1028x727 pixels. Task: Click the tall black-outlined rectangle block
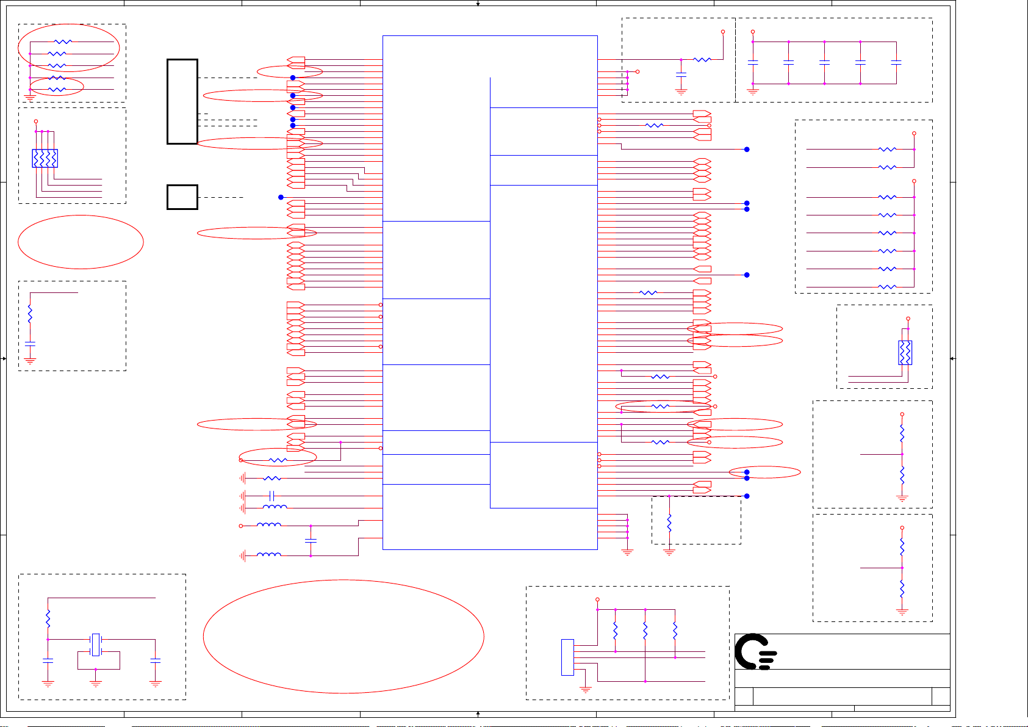coord(182,101)
